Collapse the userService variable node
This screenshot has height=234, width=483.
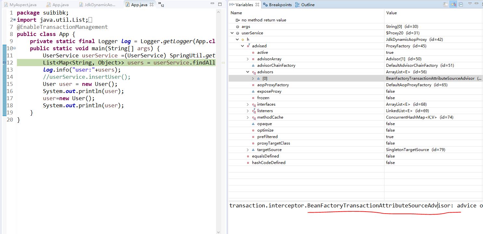coord(232,33)
